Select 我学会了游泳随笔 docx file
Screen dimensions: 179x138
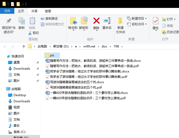pyautogui.click(x=87, y=71)
